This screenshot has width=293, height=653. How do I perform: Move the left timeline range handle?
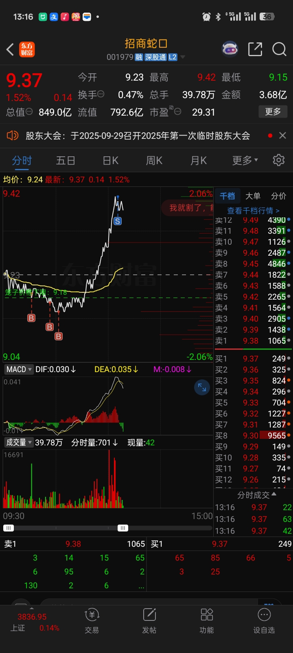pyautogui.click(x=9, y=528)
